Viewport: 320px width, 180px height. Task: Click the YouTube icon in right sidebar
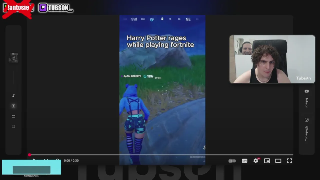click(306, 91)
